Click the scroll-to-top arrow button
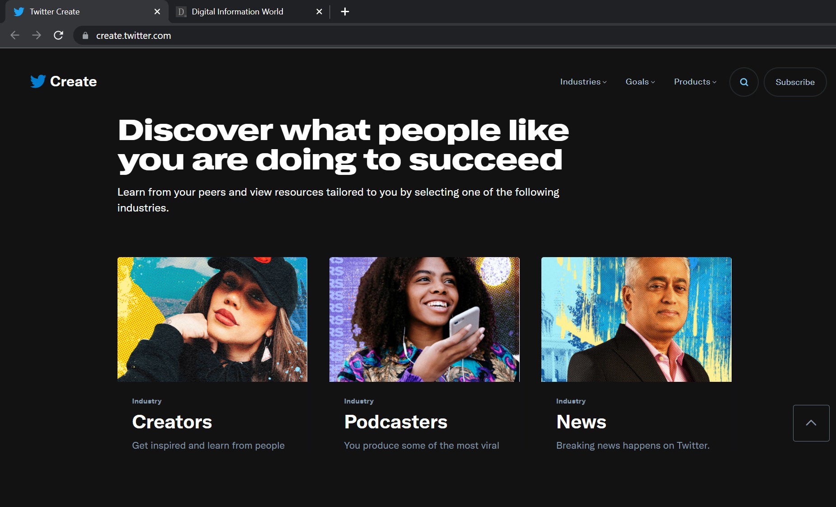The image size is (836, 507). 811,423
